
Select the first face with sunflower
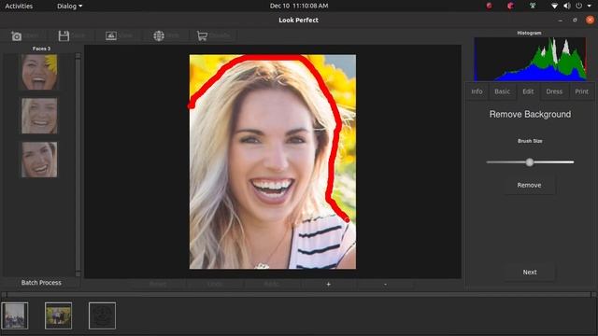[39, 72]
